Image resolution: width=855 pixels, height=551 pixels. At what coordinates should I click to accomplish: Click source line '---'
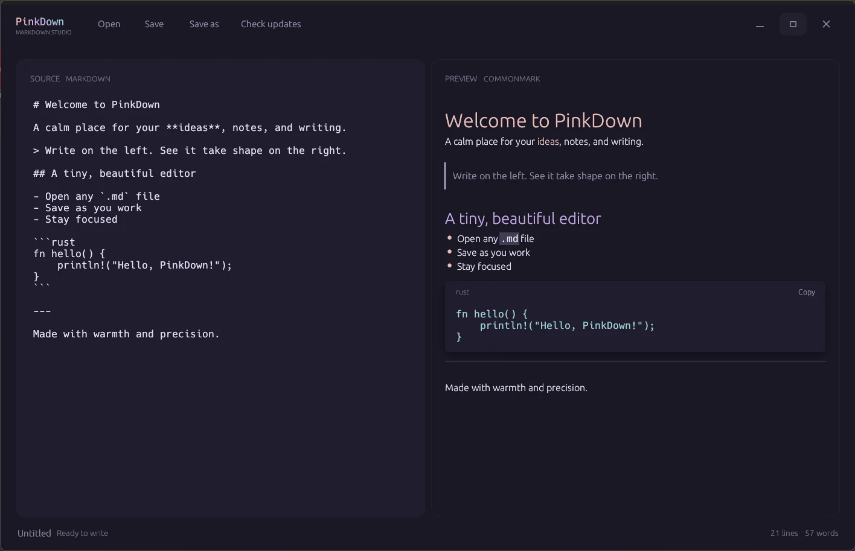42,311
